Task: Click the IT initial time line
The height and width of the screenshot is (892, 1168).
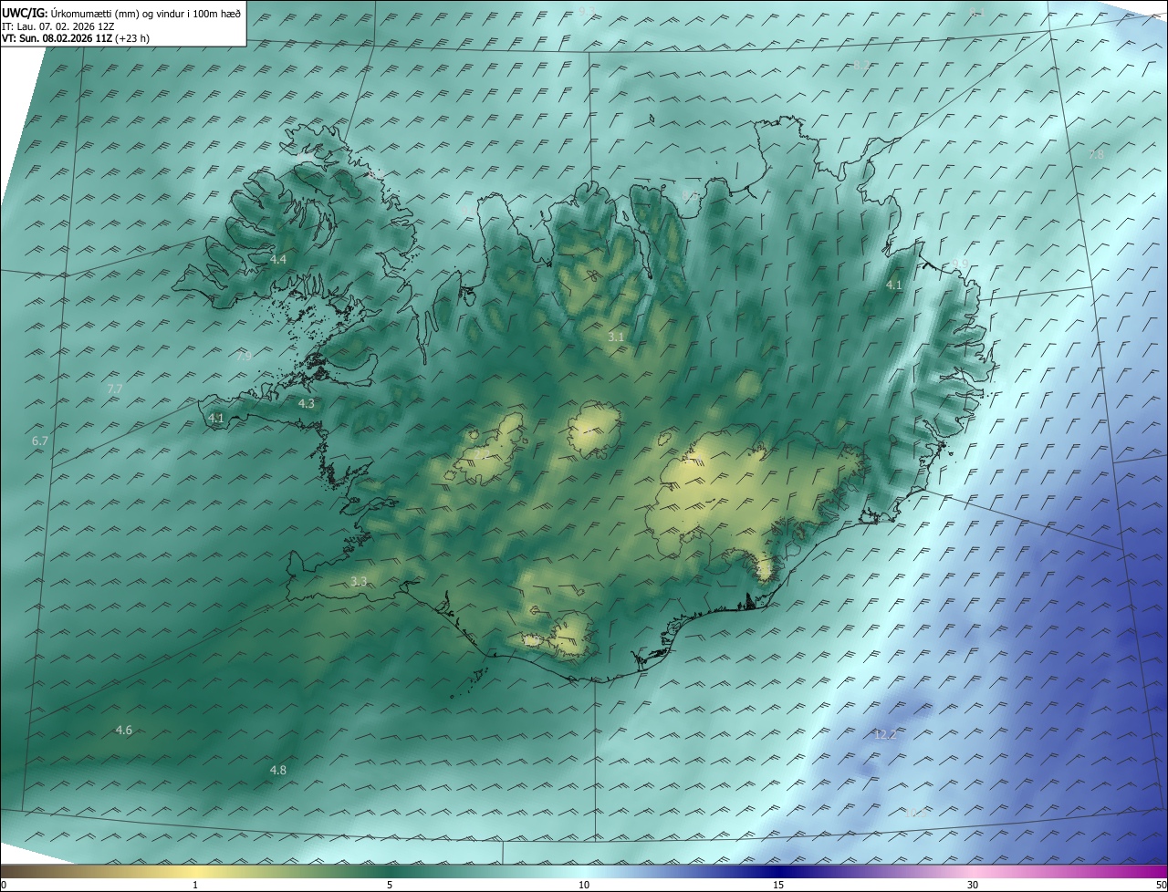Action: click(59, 26)
